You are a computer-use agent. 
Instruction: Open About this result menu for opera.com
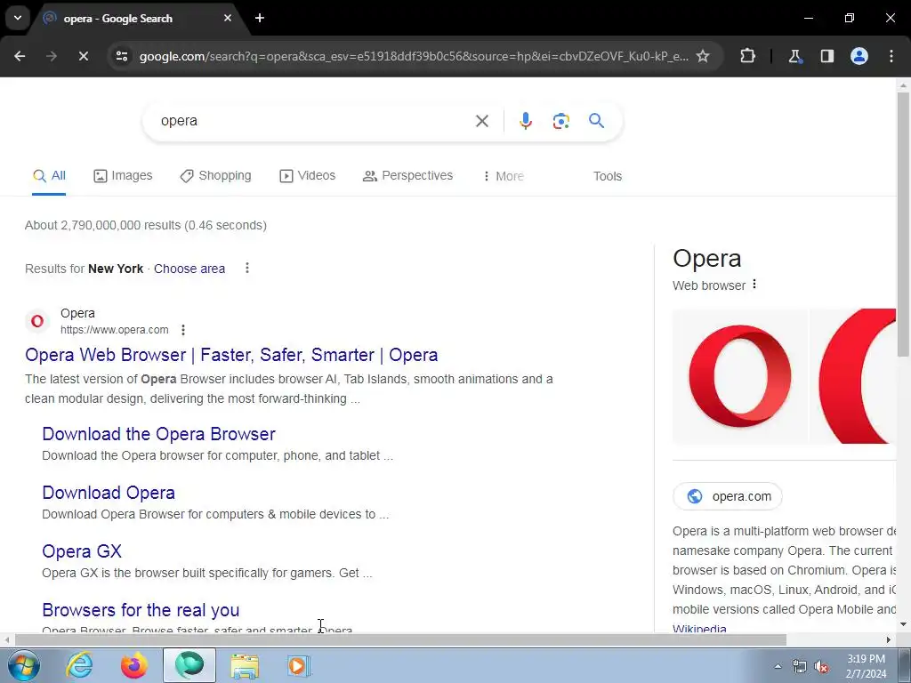[183, 330]
